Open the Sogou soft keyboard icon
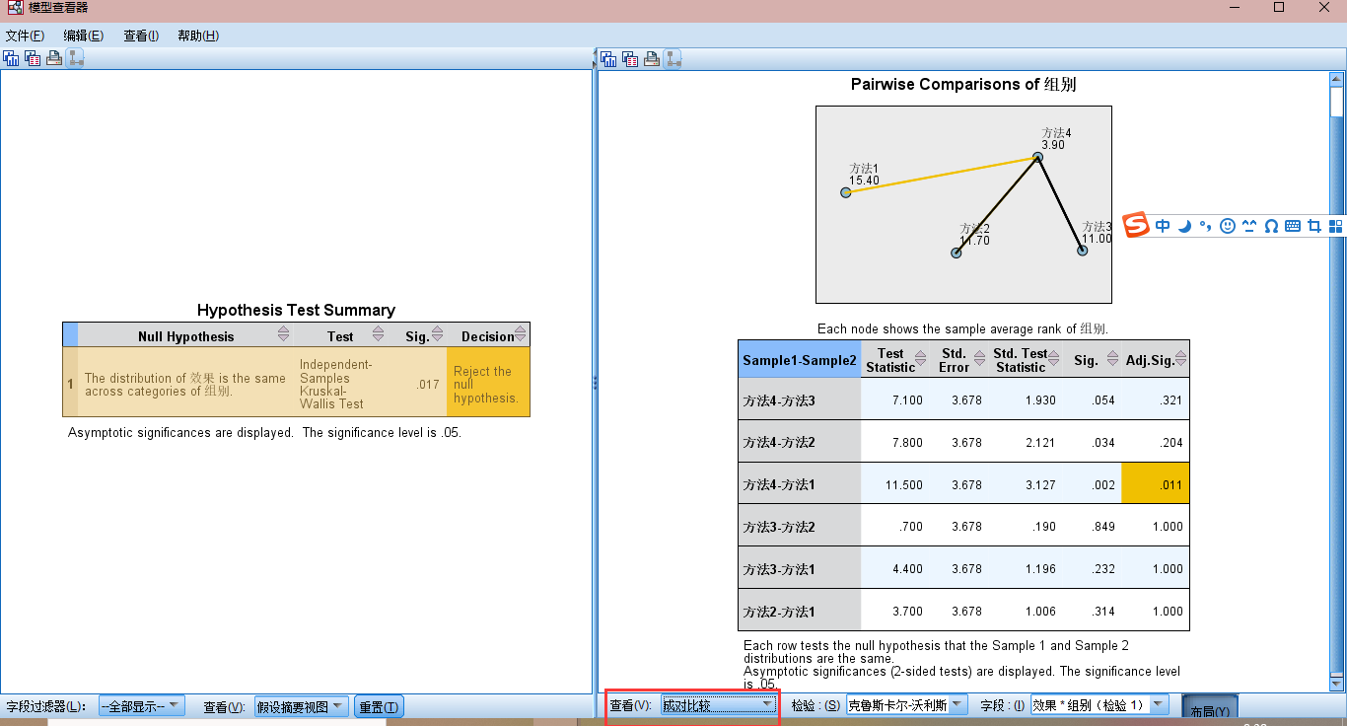Image resolution: width=1347 pixels, height=726 pixels. click(1293, 226)
